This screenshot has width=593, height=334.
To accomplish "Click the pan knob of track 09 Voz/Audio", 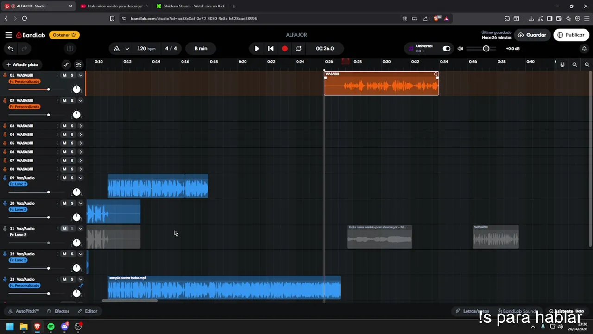I will pyautogui.click(x=76, y=192).
